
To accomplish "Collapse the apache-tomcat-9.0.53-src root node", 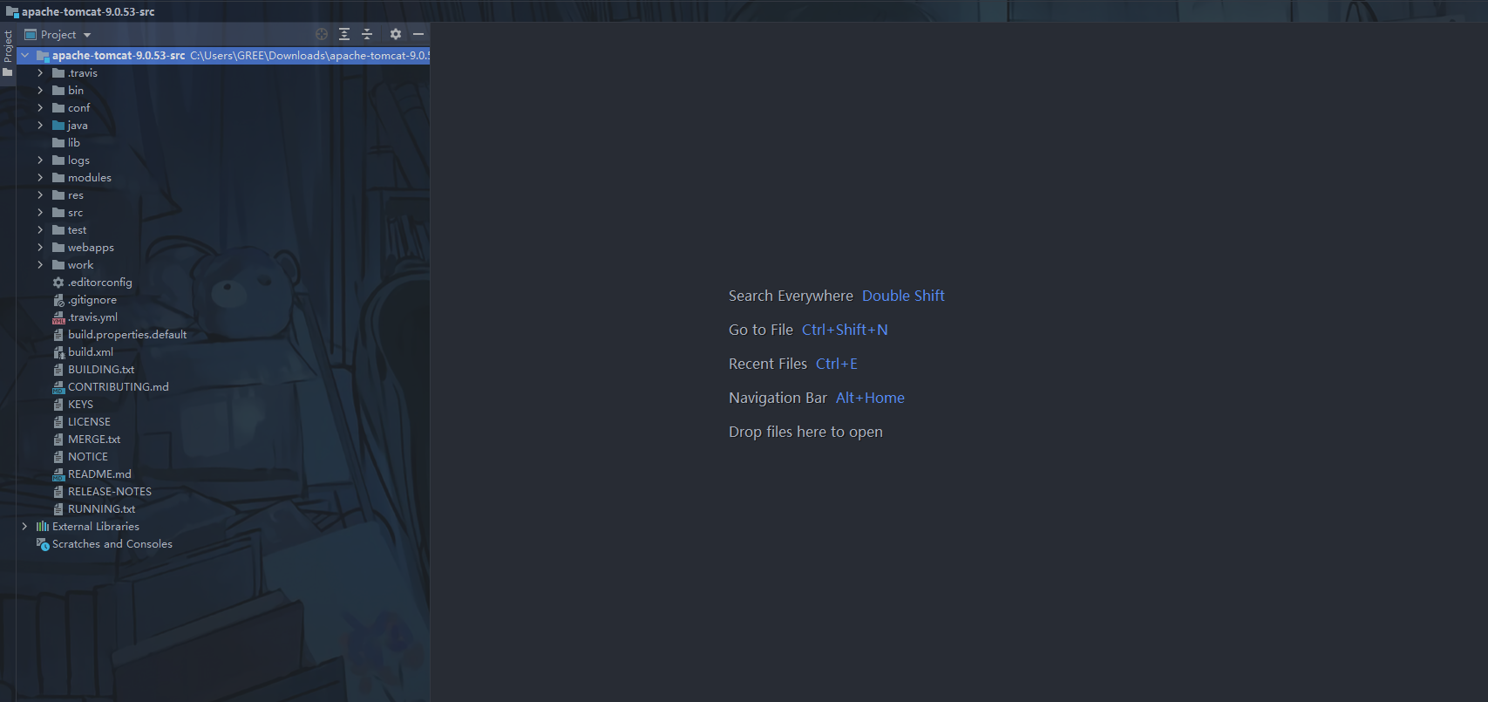I will [x=24, y=56].
